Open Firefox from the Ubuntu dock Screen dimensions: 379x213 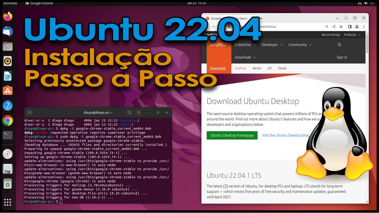tap(8, 17)
